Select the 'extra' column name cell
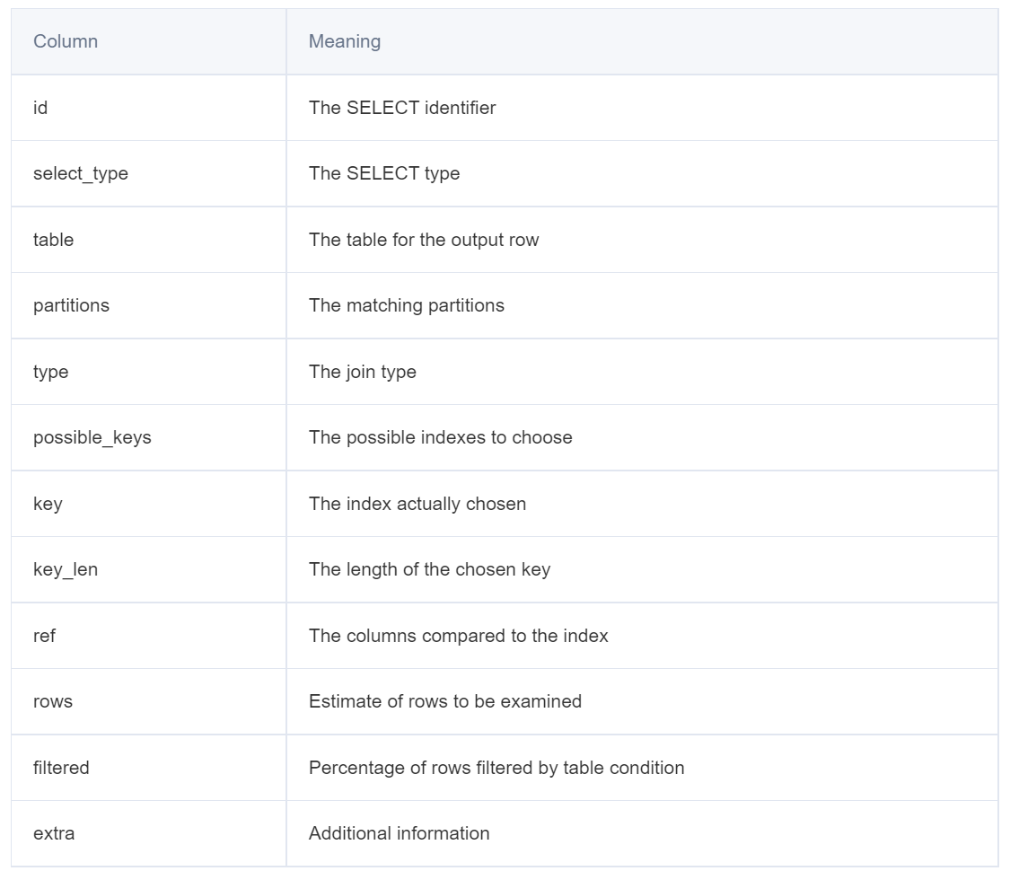 point(149,833)
